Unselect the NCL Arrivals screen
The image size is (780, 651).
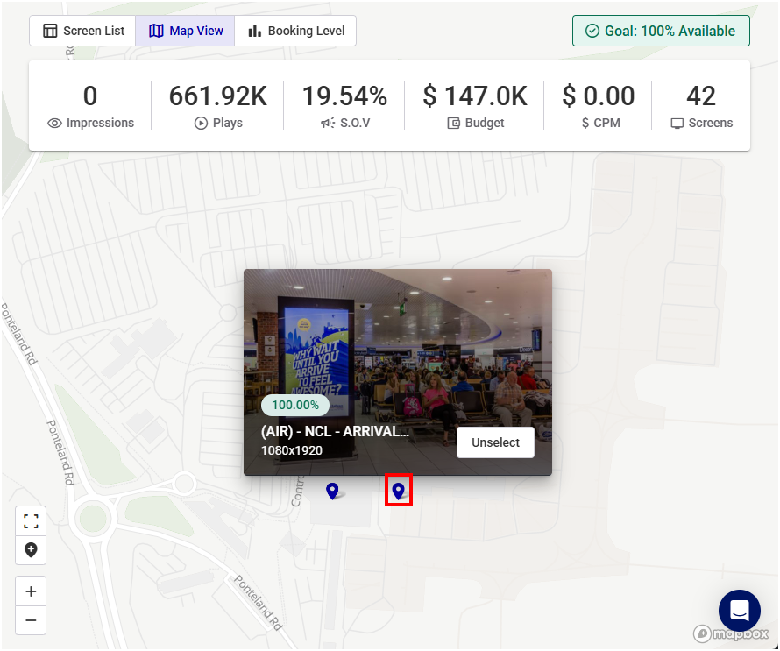pyautogui.click(x=495, y=442)
